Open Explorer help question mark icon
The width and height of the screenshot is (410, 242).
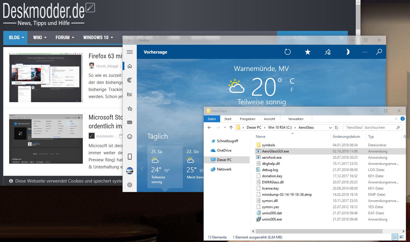(x=403, y=119)
